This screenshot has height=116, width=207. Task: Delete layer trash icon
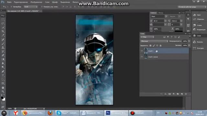[x=186, y=94]
